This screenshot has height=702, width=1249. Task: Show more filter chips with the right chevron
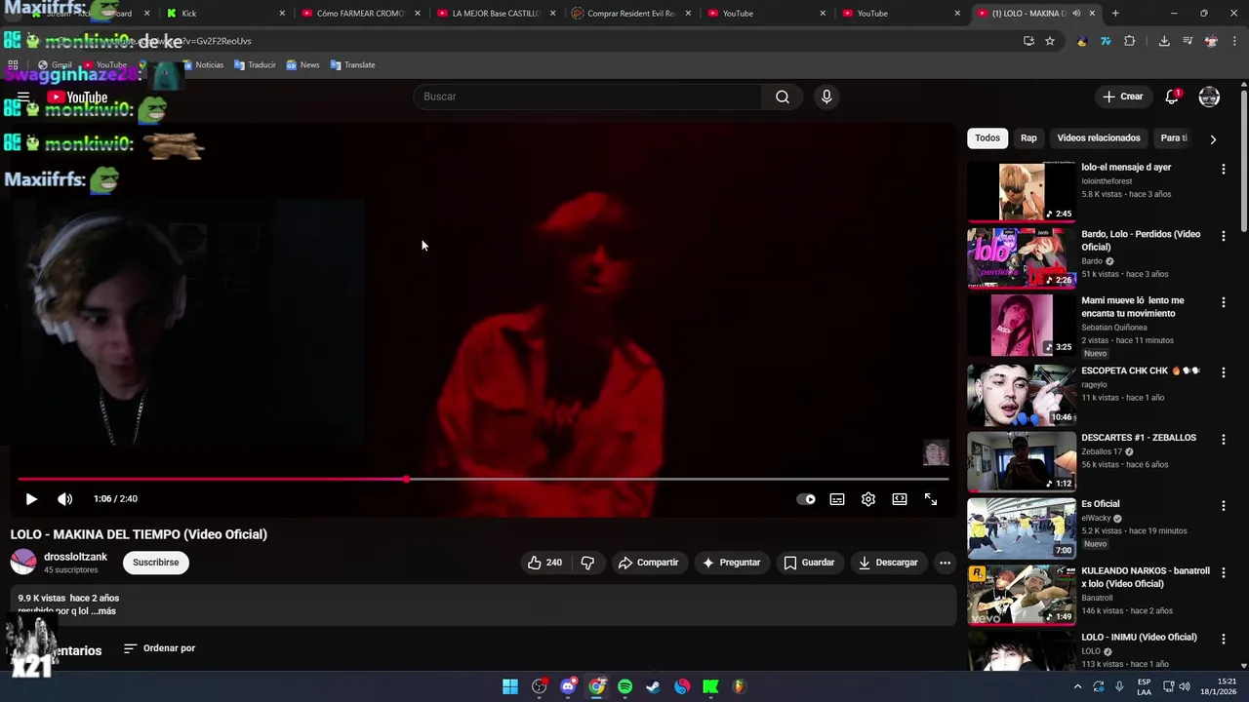(1213, 139)
